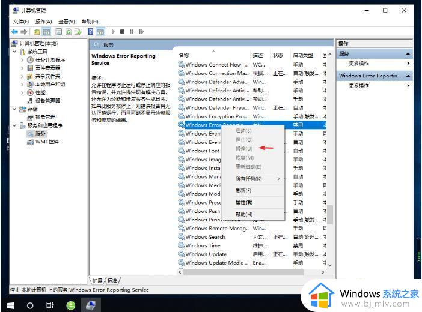
Task: Select 磁盘管理 in the tree
Action: [45, 117]
